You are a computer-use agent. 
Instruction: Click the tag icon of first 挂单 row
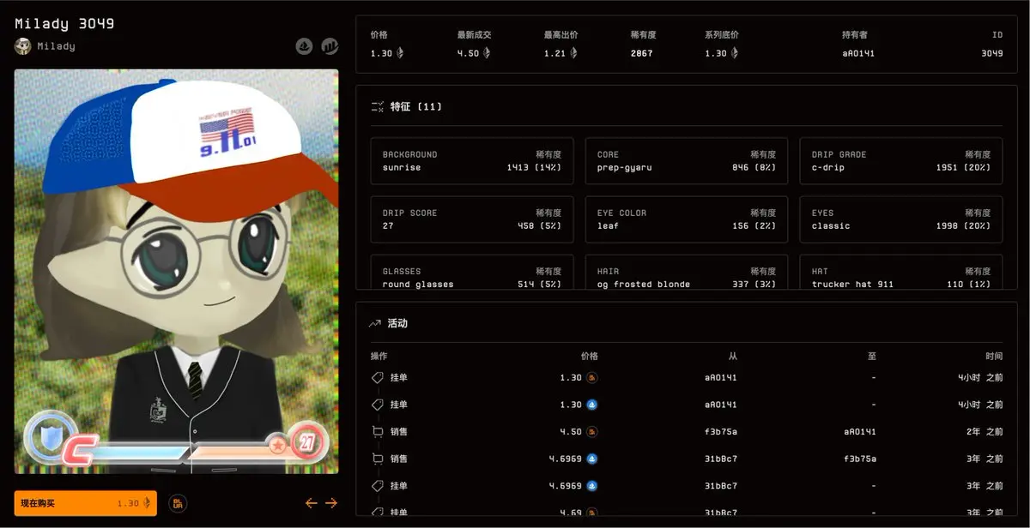click(x=377, y=378)
